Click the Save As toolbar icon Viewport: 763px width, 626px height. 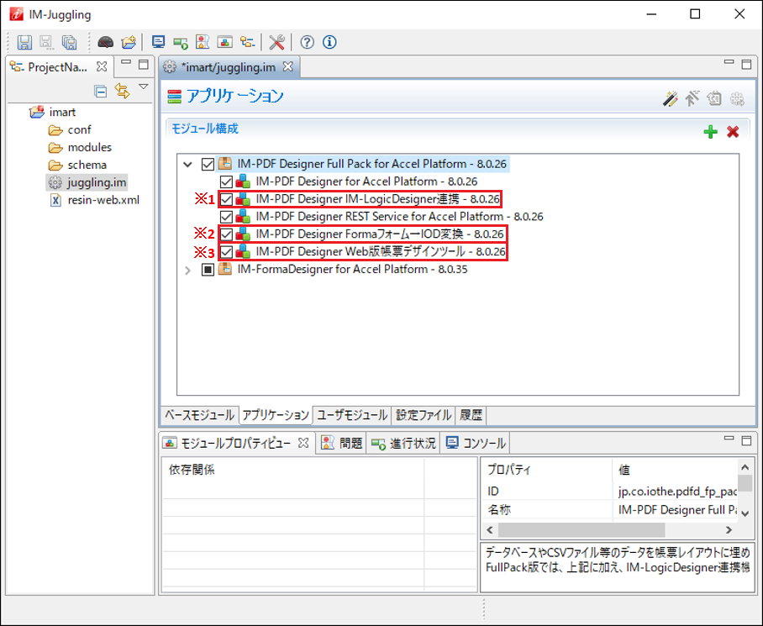(47, 42)
